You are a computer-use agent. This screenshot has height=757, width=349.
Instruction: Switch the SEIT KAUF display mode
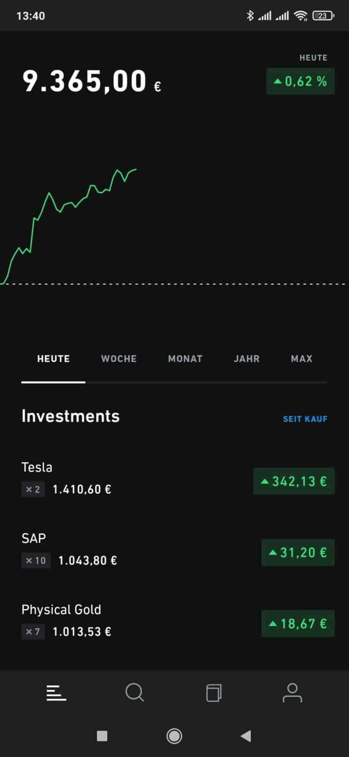[305, 419]
